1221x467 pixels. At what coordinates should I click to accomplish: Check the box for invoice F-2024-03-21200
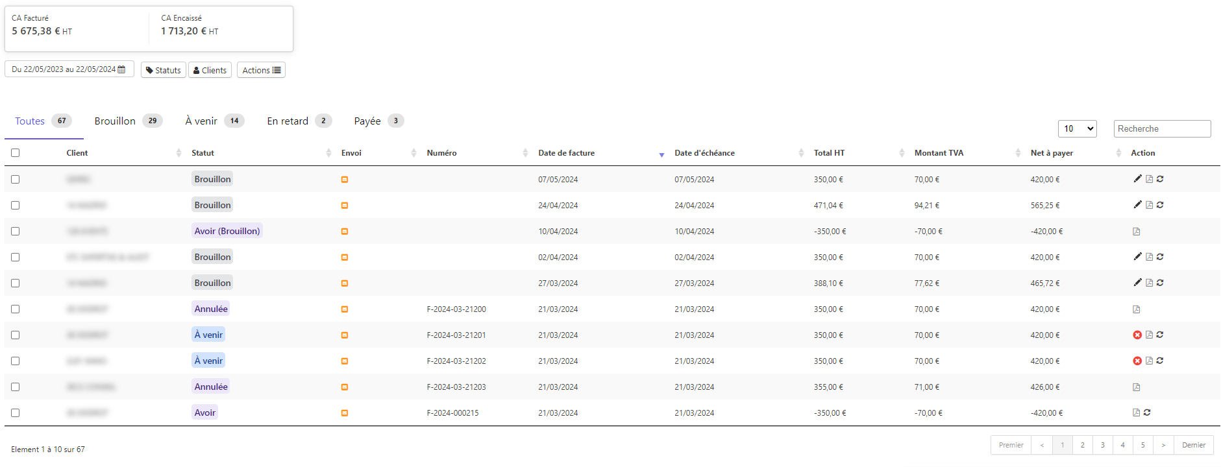point(16,309)
